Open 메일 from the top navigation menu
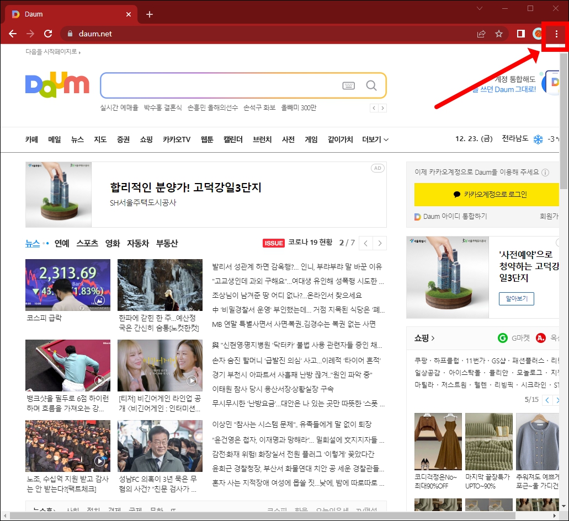The height and width of the screenshot is (521, 569). click(x=54, y=139)
